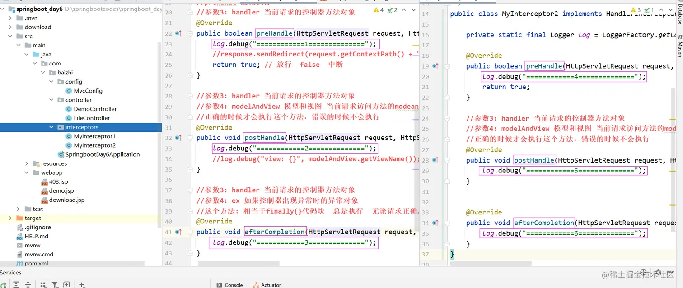Viewport: 683px width, 288px height.
Task: Click the override gutter icon beside afterCompletion on line 41
Action: pyautogui.click(x=178, y=232)
